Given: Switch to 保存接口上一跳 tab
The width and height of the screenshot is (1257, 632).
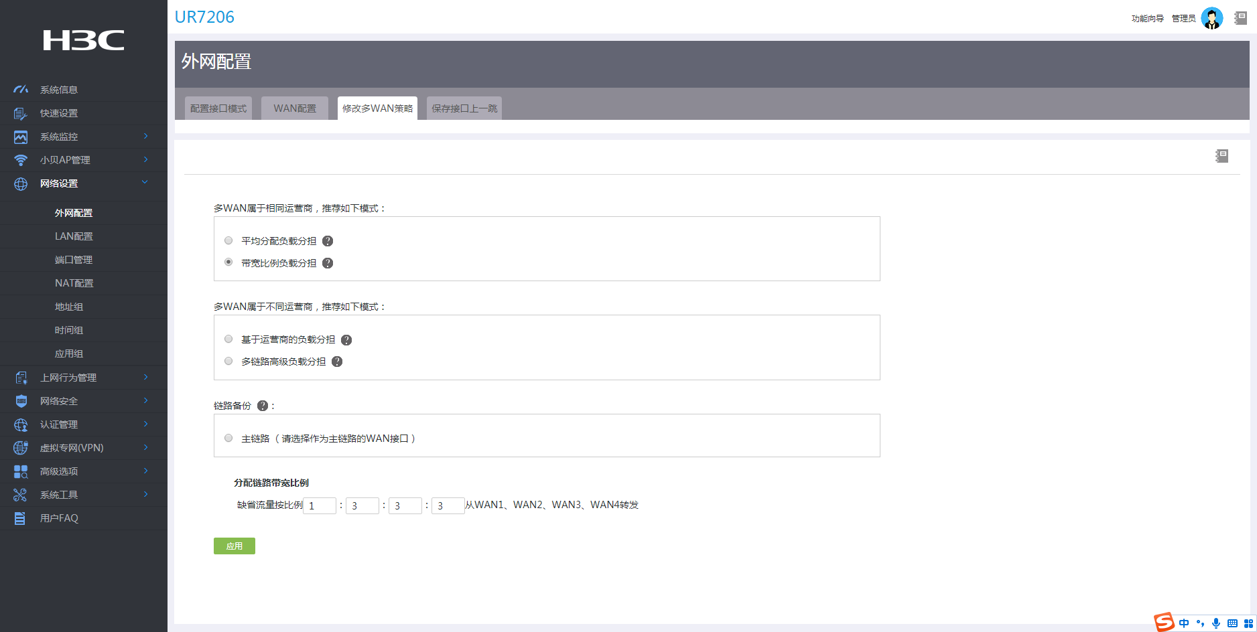Looking at the screenshot, I should click(464, 108).
